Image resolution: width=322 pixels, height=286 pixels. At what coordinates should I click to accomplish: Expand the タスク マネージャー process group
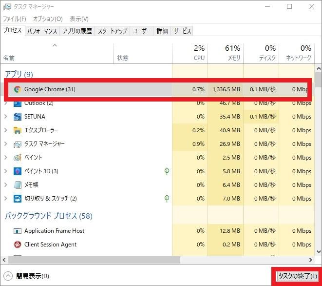(6, 144)
